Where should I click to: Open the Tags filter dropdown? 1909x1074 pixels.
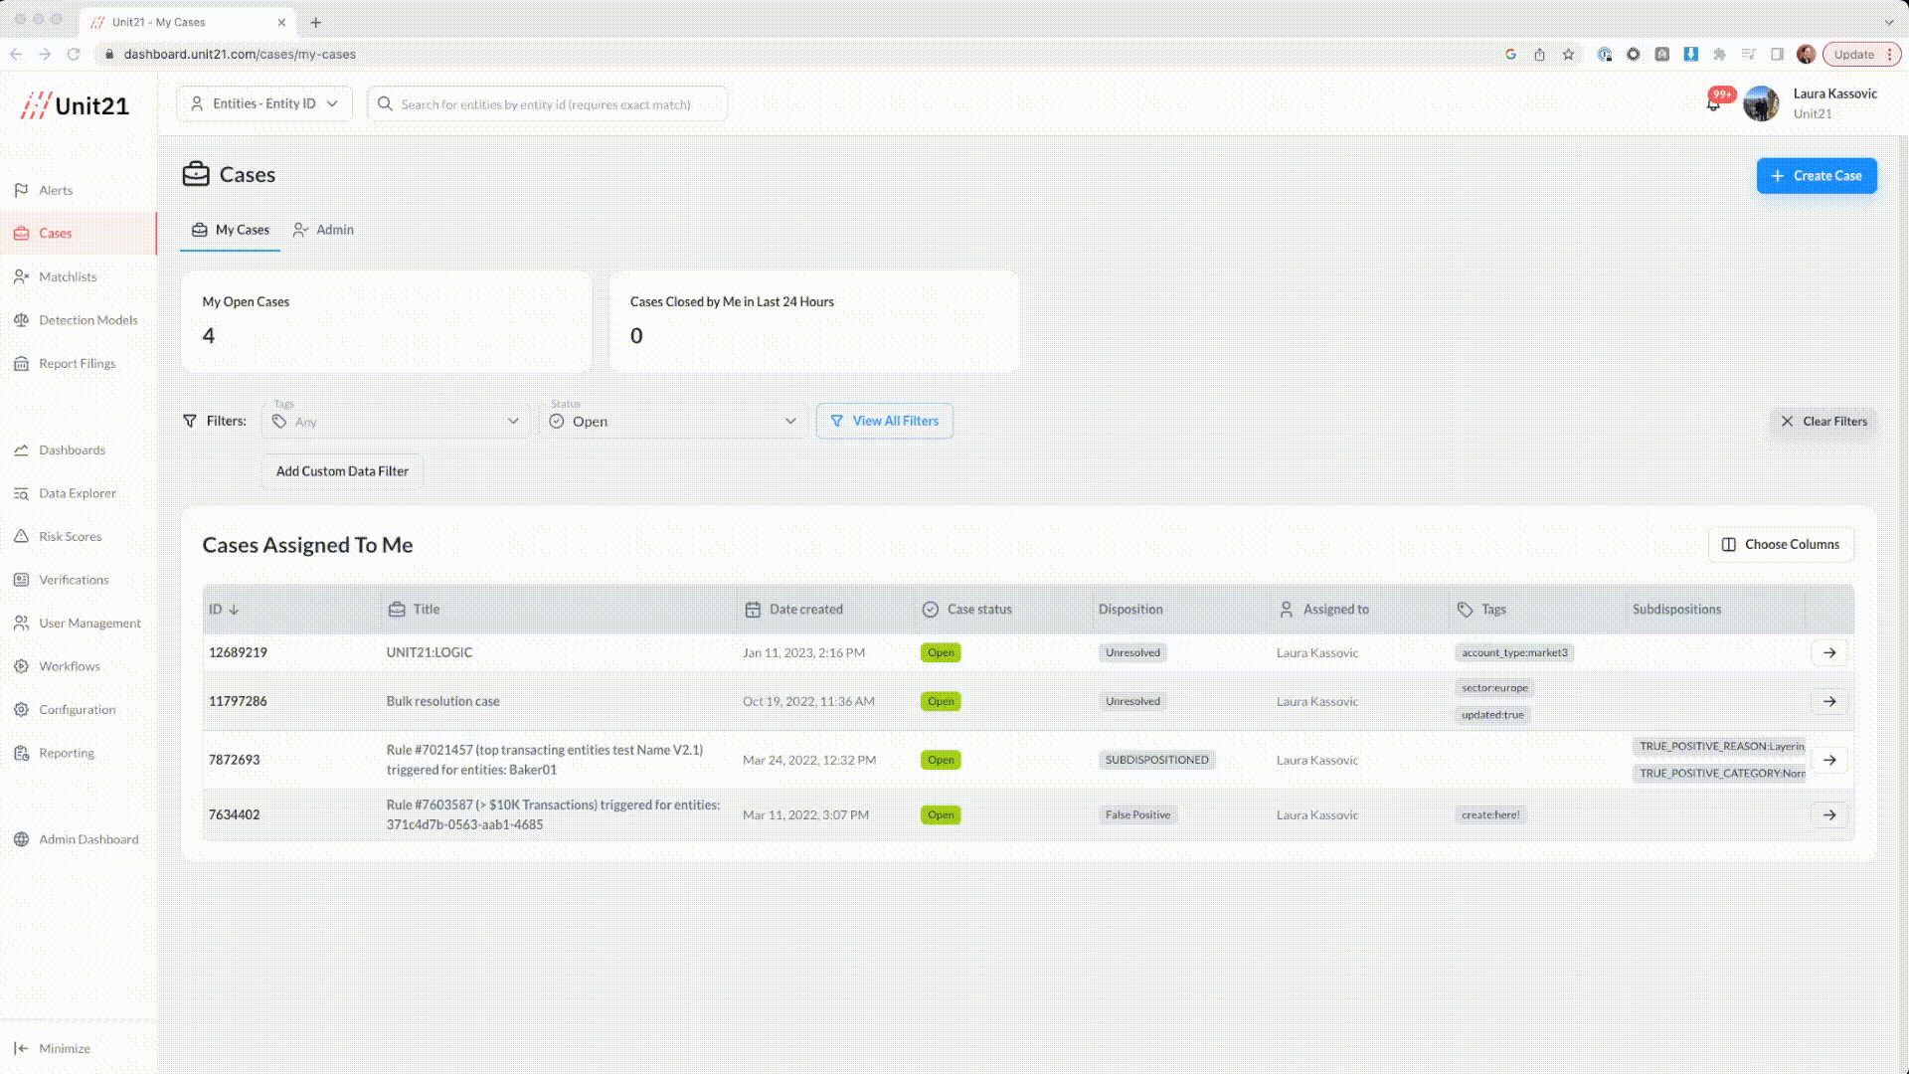(x=396, y=422)
